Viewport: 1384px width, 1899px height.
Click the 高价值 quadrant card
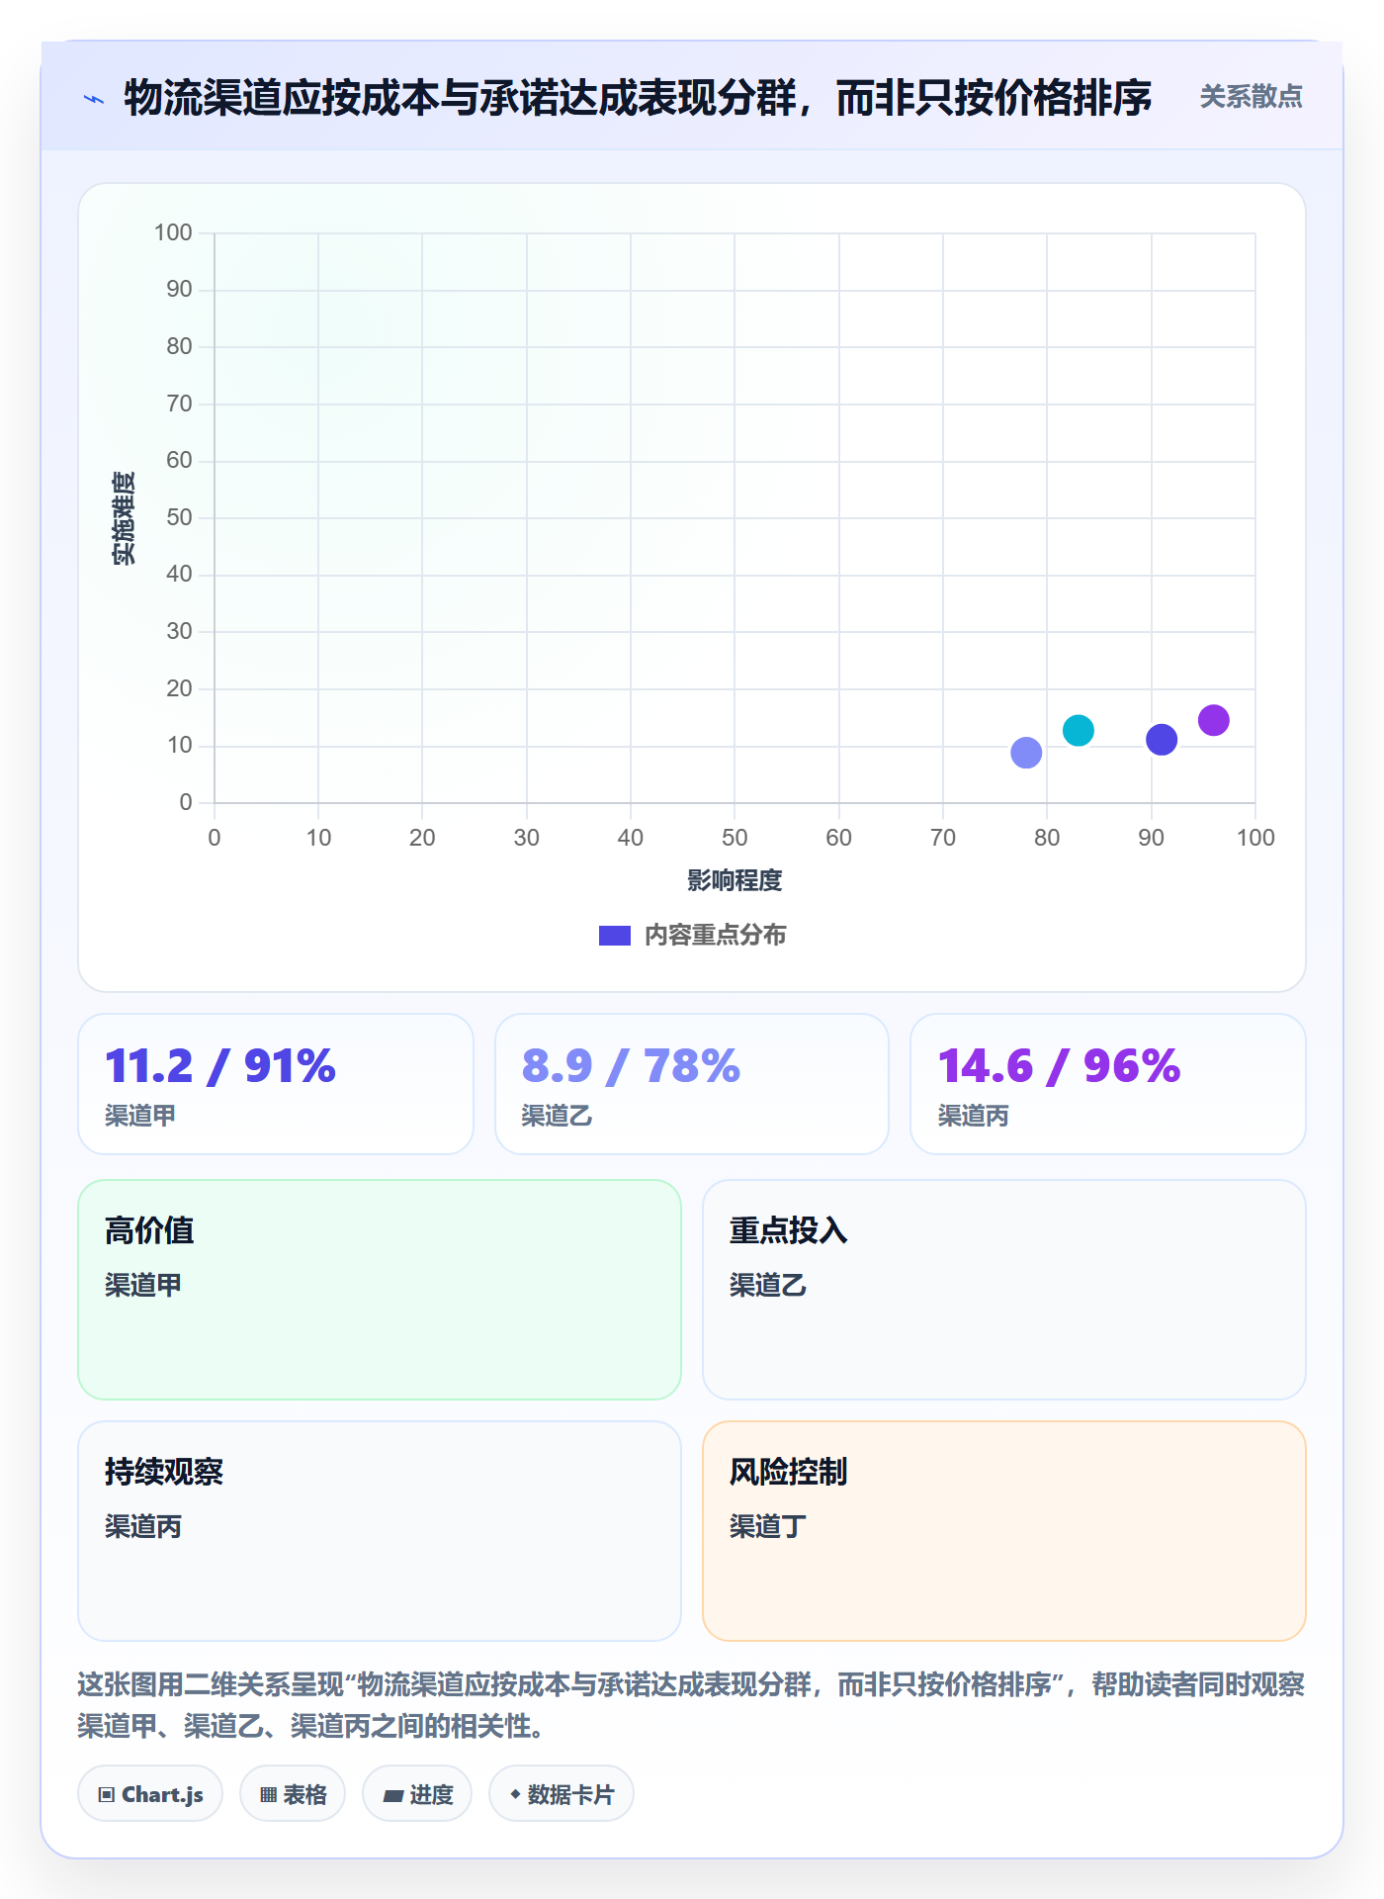point(380,1290)
